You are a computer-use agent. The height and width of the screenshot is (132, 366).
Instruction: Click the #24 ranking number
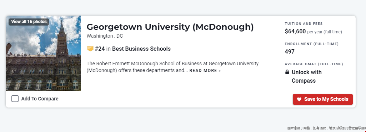[x=100, y=49]
